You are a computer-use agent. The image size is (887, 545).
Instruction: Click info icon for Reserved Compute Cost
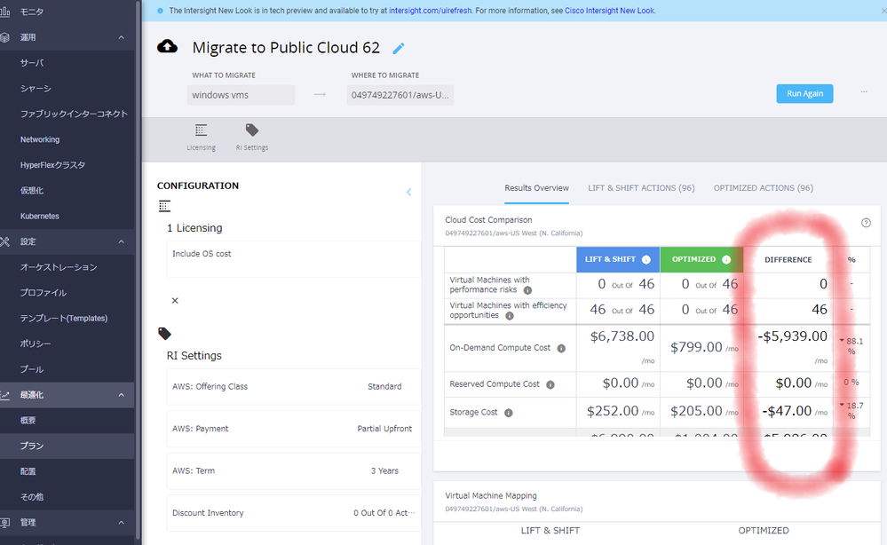(550, 385)
